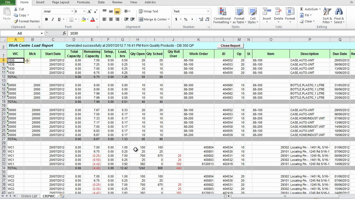Screen dimensions: 355x199
Task: Open the Font dialog launcher
Action: 97,27
